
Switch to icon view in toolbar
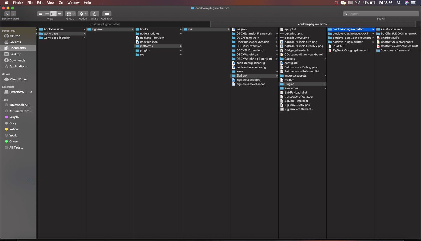[x=41, y=14]
